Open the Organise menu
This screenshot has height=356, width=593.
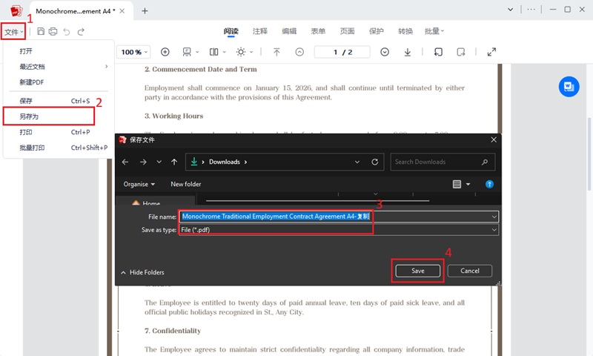coord(139,184)
